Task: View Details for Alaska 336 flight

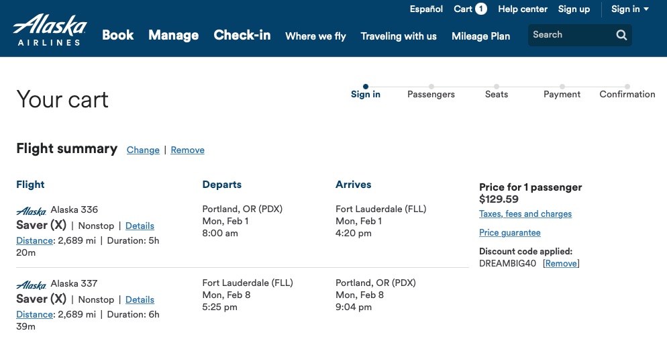Action: pyautogui.click(x=140, y=226)
